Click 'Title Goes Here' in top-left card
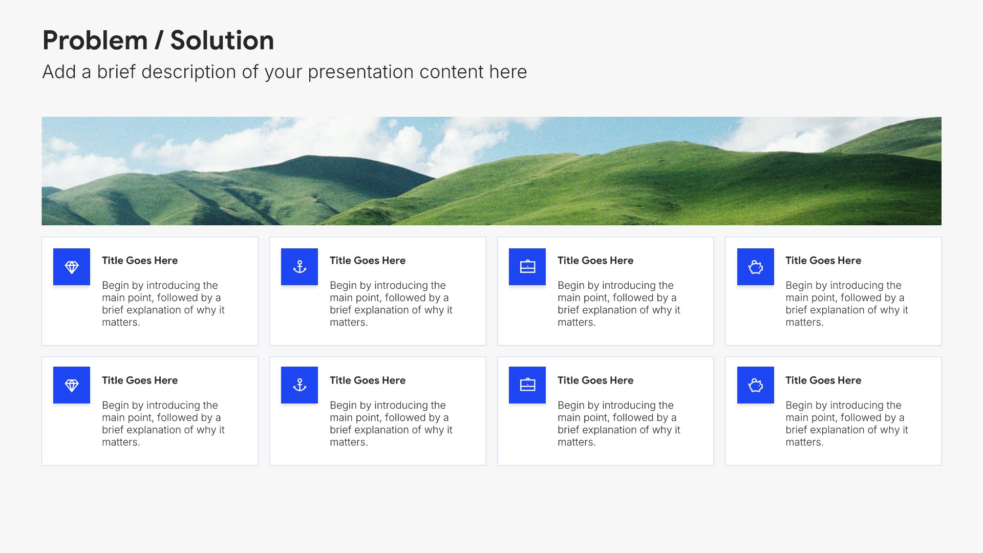This screenshot has height=553, width=983. (140, 260)
